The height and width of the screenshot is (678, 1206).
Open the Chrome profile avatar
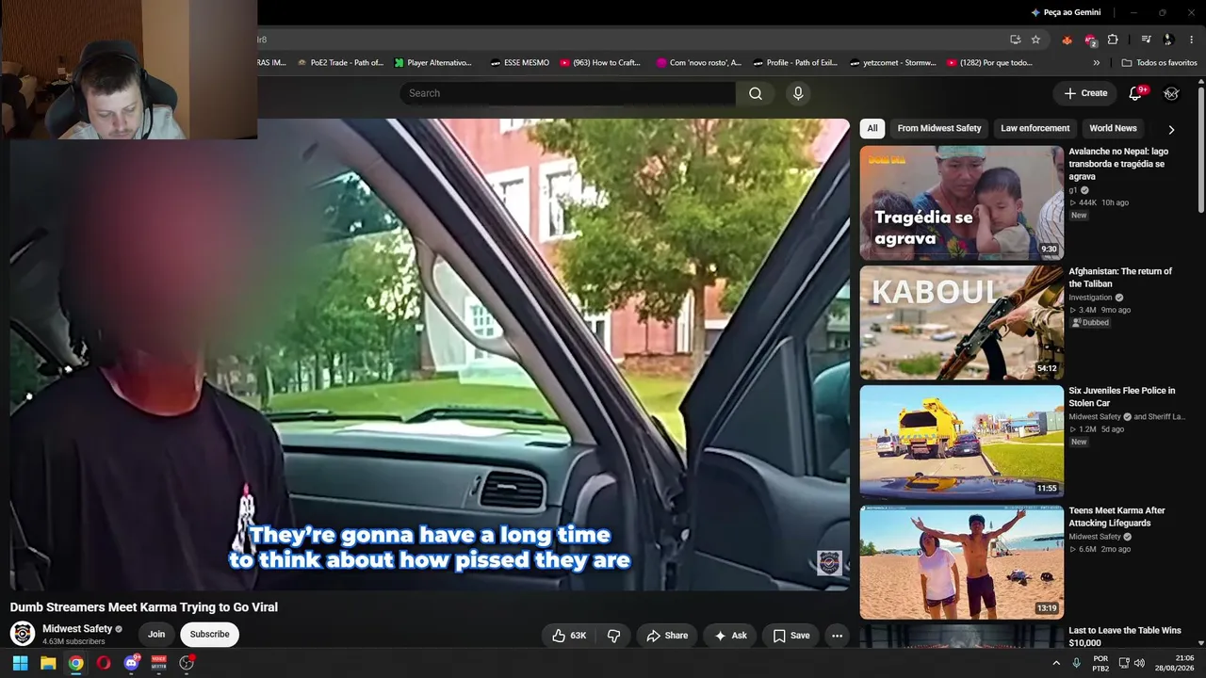pos(1168,40)
